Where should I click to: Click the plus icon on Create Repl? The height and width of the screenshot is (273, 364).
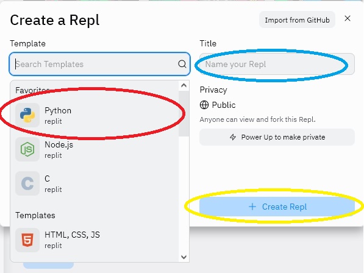pyautogui.click(x=252, y=207)
